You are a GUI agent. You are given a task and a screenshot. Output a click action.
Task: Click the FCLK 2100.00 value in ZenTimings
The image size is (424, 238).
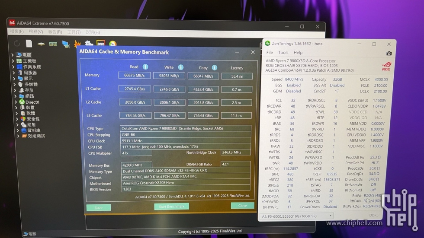380,85
